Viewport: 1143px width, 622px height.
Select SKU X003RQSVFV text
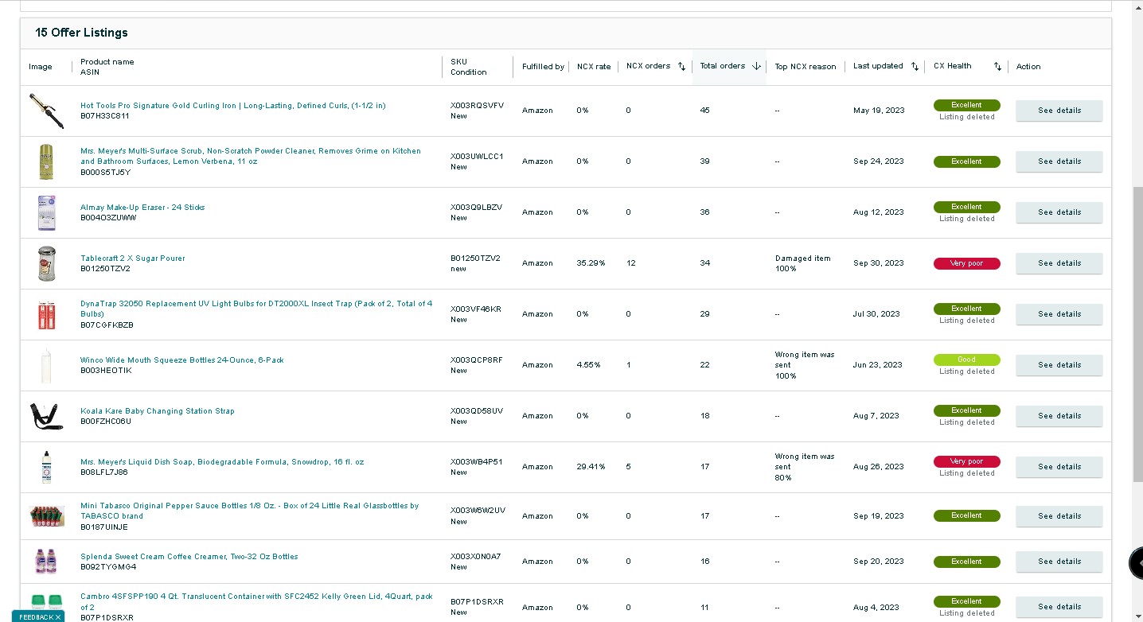point(477,106)
